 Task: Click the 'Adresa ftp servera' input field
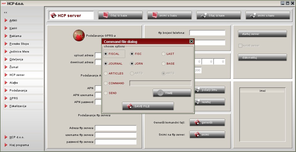pos(116,128)
